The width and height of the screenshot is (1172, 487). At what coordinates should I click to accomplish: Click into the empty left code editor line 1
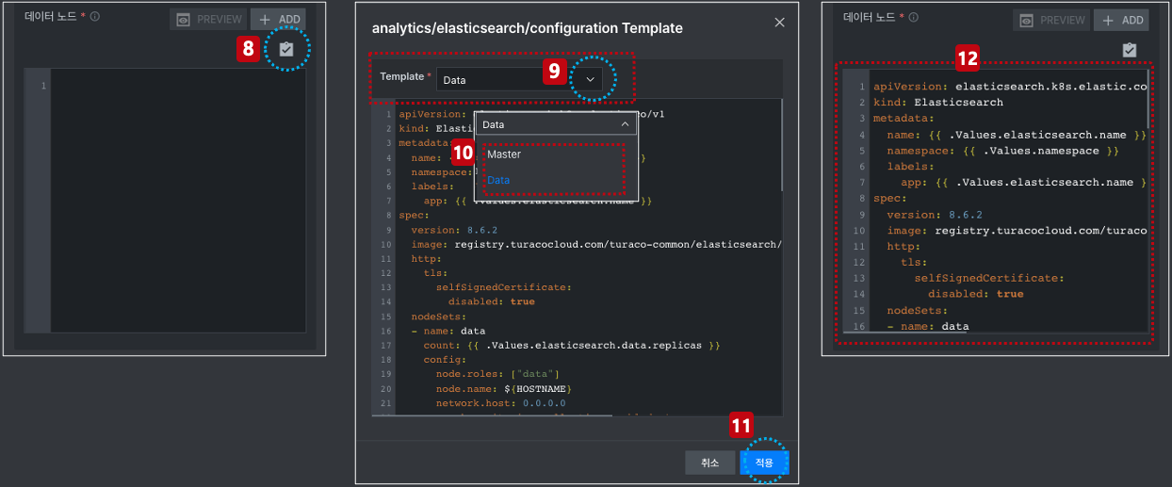coord(178,87)
